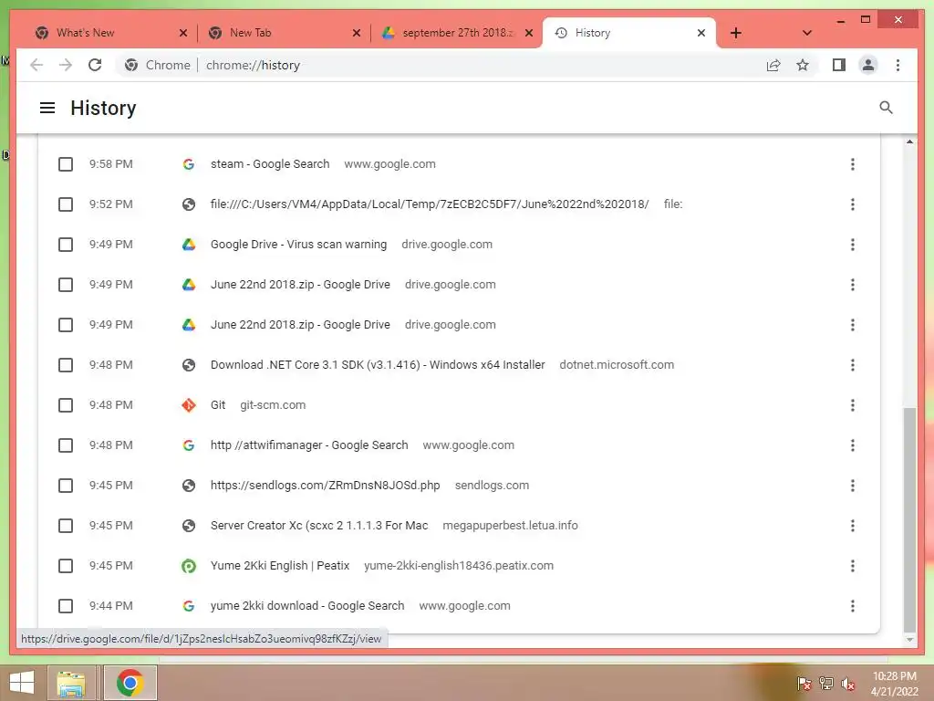Open more actions for Server Creator Xc entry
Image resolution: width=934 pixels, height=701 pixels.
click(x=853, y=526)
